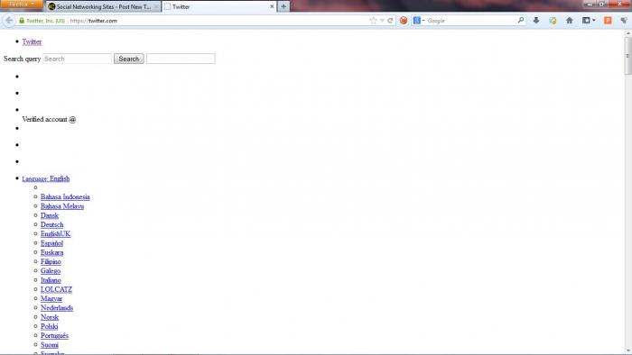Image resolution: width=632 pixels, height=355 pixels.
Task: Close the Twitter tab
Action: (x=272, y=7)
